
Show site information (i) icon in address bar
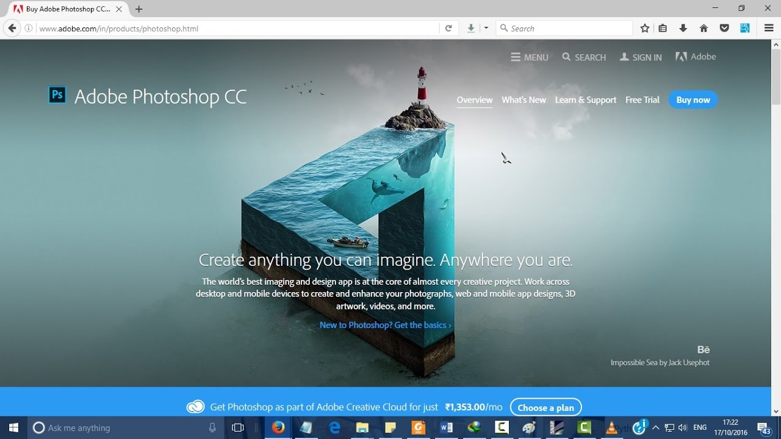[29, 28]
